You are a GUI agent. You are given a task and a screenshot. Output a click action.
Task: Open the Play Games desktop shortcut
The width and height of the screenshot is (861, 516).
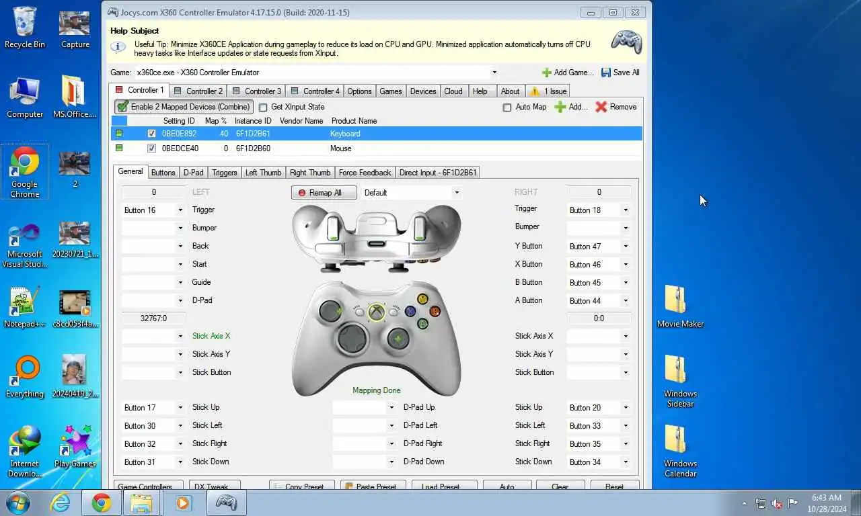[75, 446]
